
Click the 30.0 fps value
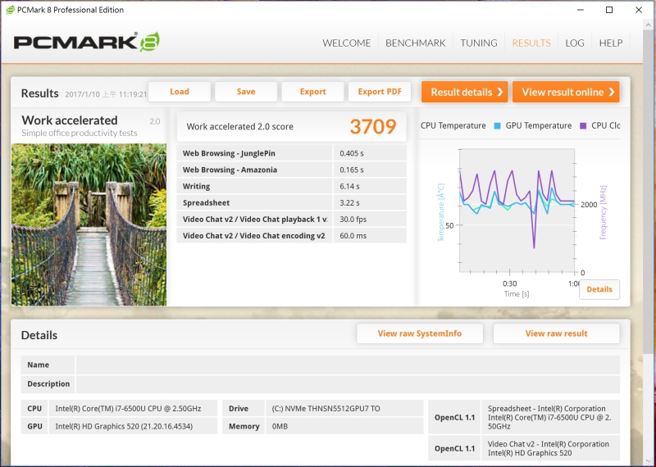pyautogui.click(x=353, y=219)
